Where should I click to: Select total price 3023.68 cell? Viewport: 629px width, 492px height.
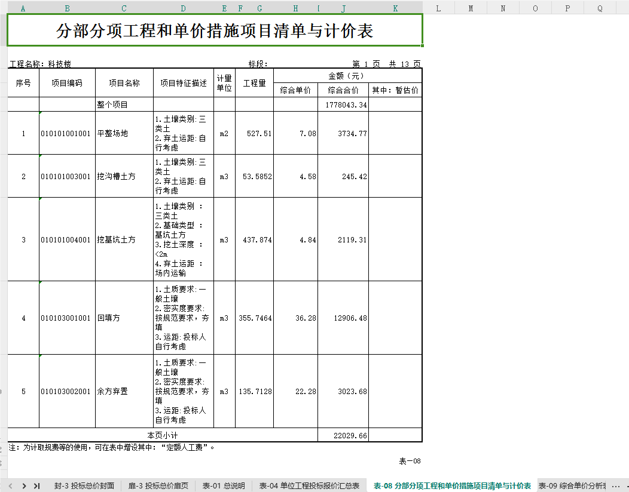point(343,392)
